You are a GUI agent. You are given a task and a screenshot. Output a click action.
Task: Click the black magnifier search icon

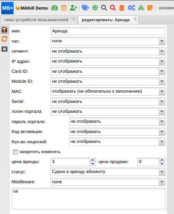(104, 8)
